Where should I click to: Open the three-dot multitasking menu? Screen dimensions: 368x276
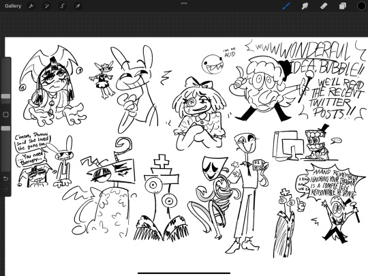184,3
